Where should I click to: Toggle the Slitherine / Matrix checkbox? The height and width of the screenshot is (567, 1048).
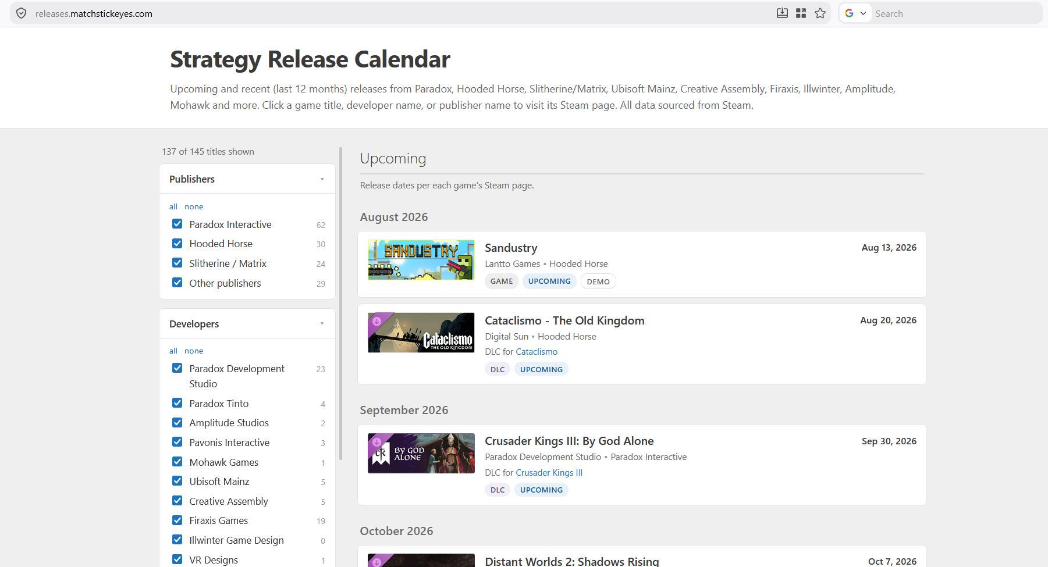pos(177,263)
